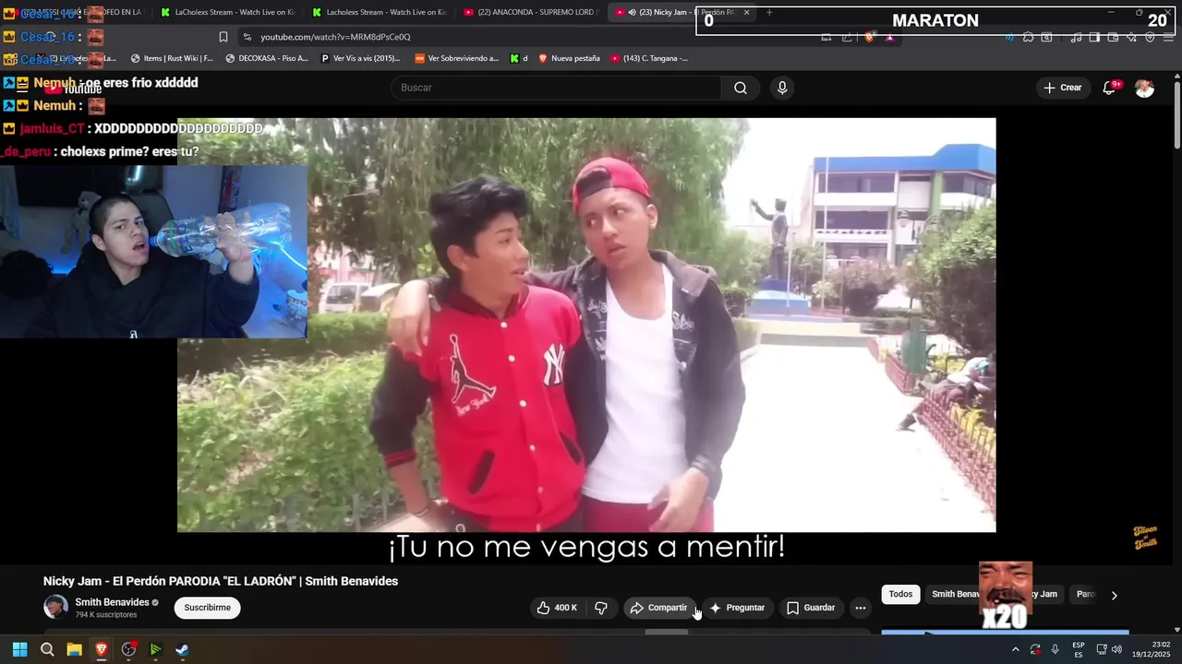Click the Compartir share button

coord(659,608)
